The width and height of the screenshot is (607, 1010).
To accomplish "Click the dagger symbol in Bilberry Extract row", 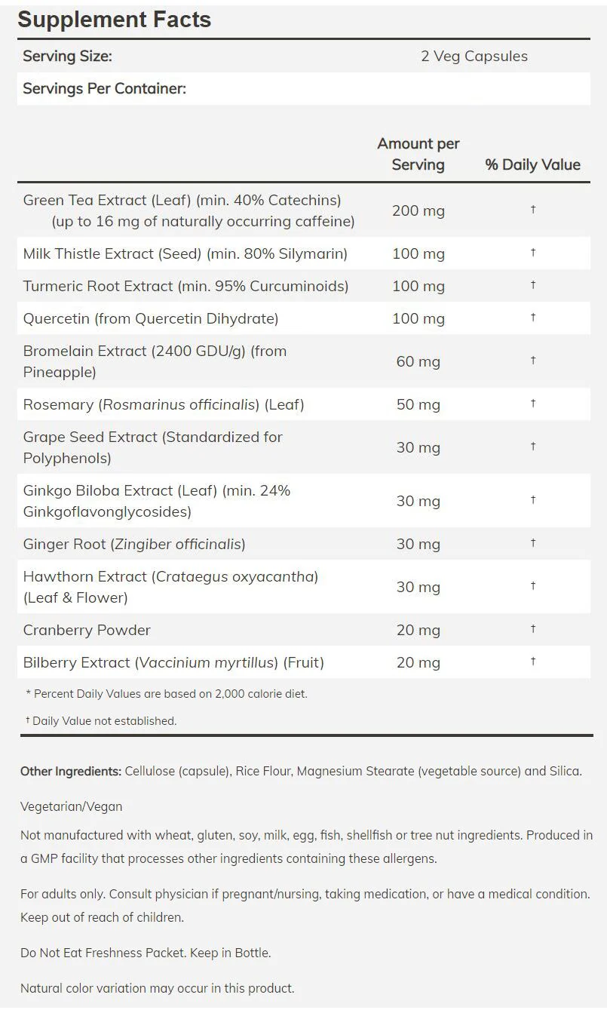I will [x=532, y=661].
